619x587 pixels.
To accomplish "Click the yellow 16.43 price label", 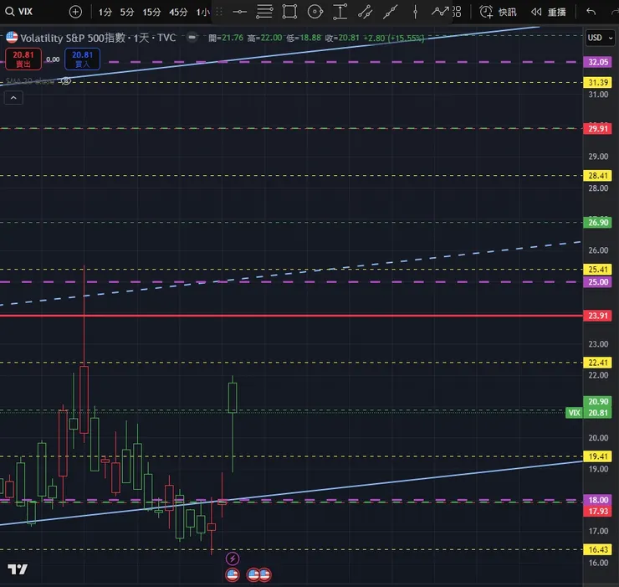I will click(x=598, y=549).
